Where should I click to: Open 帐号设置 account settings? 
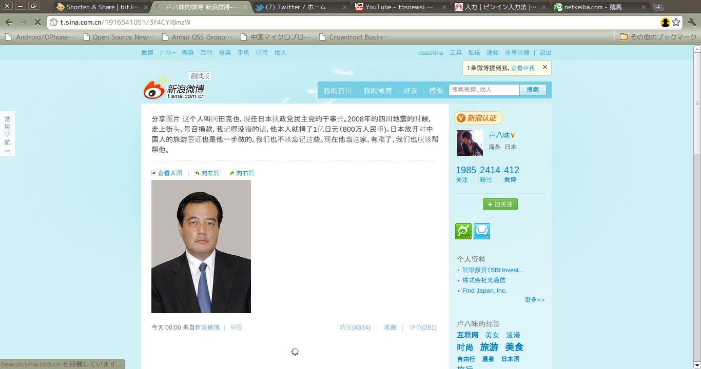click(517, 53)
